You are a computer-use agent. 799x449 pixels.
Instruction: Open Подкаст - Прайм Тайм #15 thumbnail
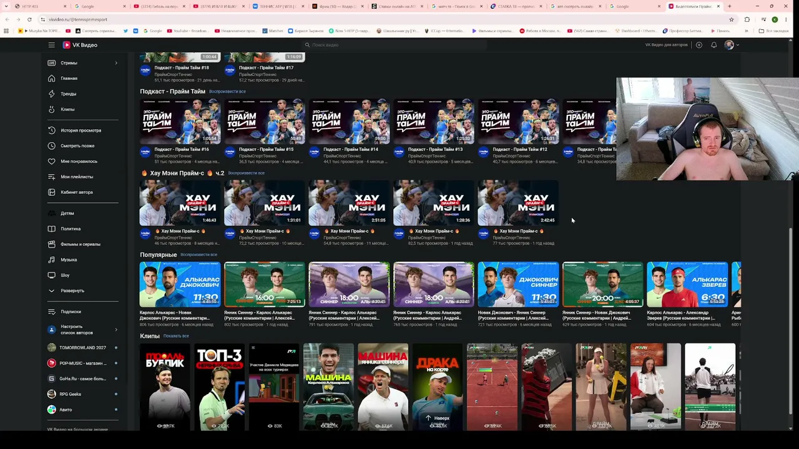coord(265,122)
